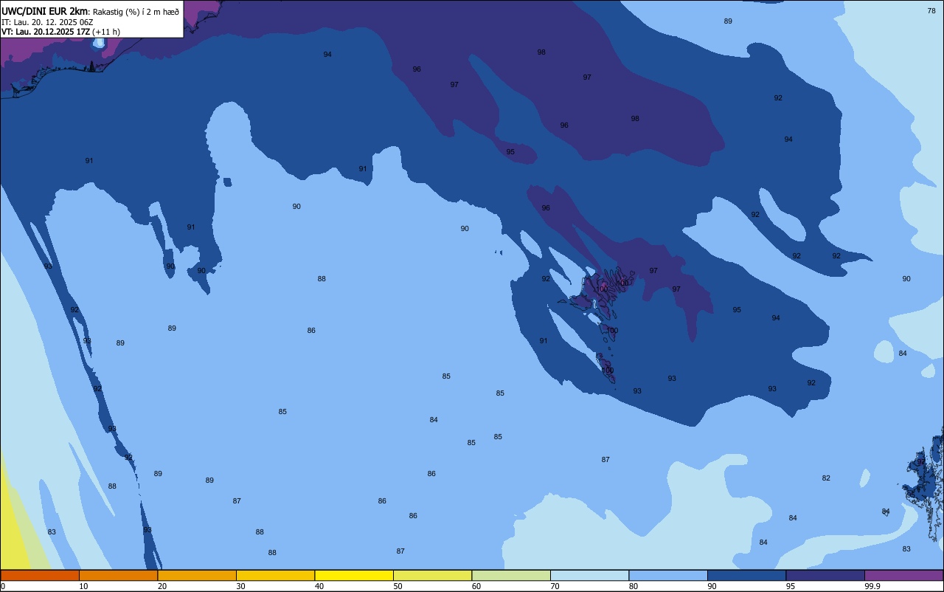Viewport: 944px width, 592px height.
Task: Choose the amber 30–40 legend swatch
Action: 275,575
